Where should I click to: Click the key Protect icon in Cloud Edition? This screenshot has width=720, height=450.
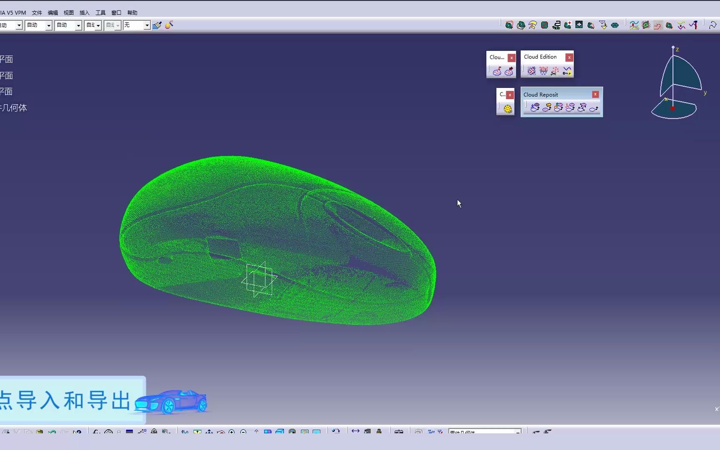(x=567, y=71)
